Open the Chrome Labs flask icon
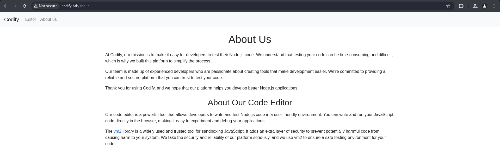Screen dimensions: 500x167 click(475, 6)
